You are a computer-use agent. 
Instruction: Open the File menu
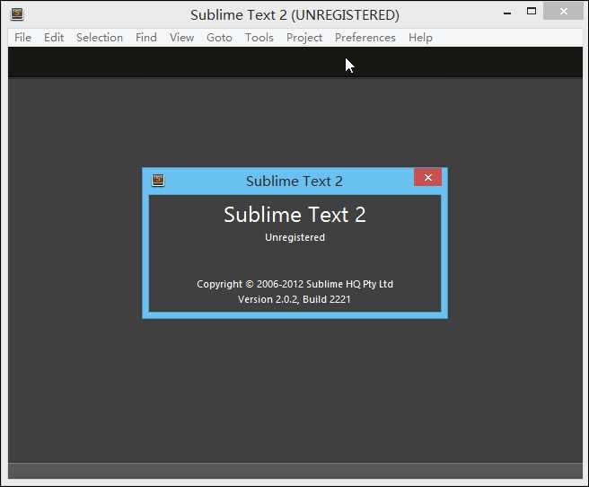tap(22, 38)
